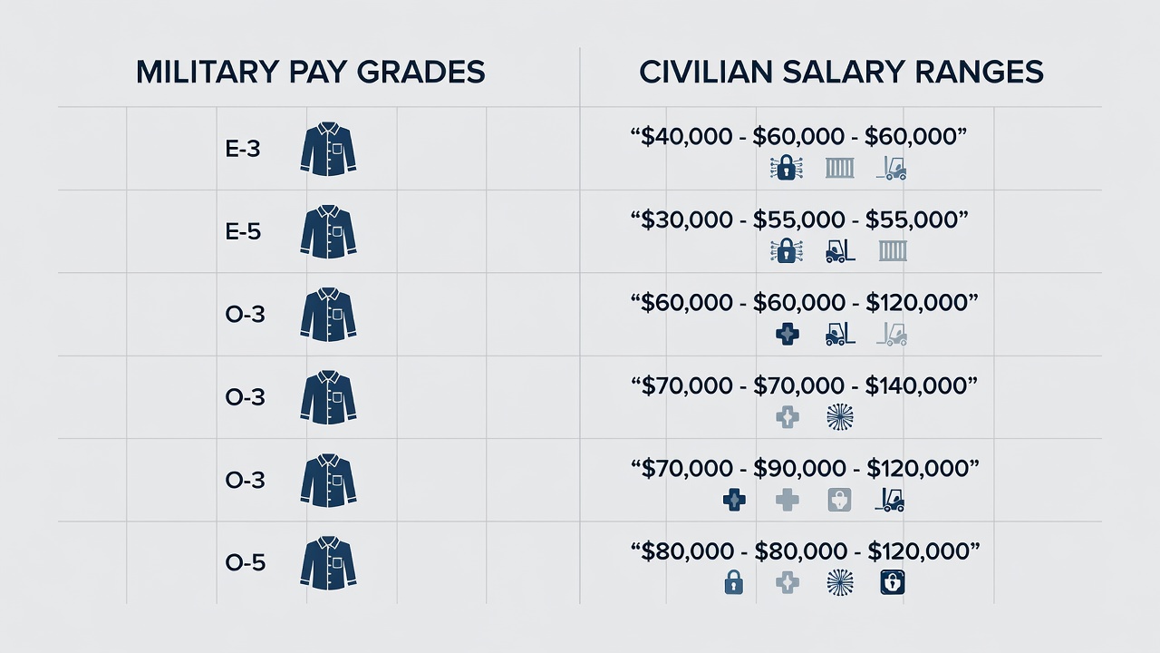
Task: Click the starburst icon in the O-5 row
Action: pyautogui.click(x=840, y=582)
